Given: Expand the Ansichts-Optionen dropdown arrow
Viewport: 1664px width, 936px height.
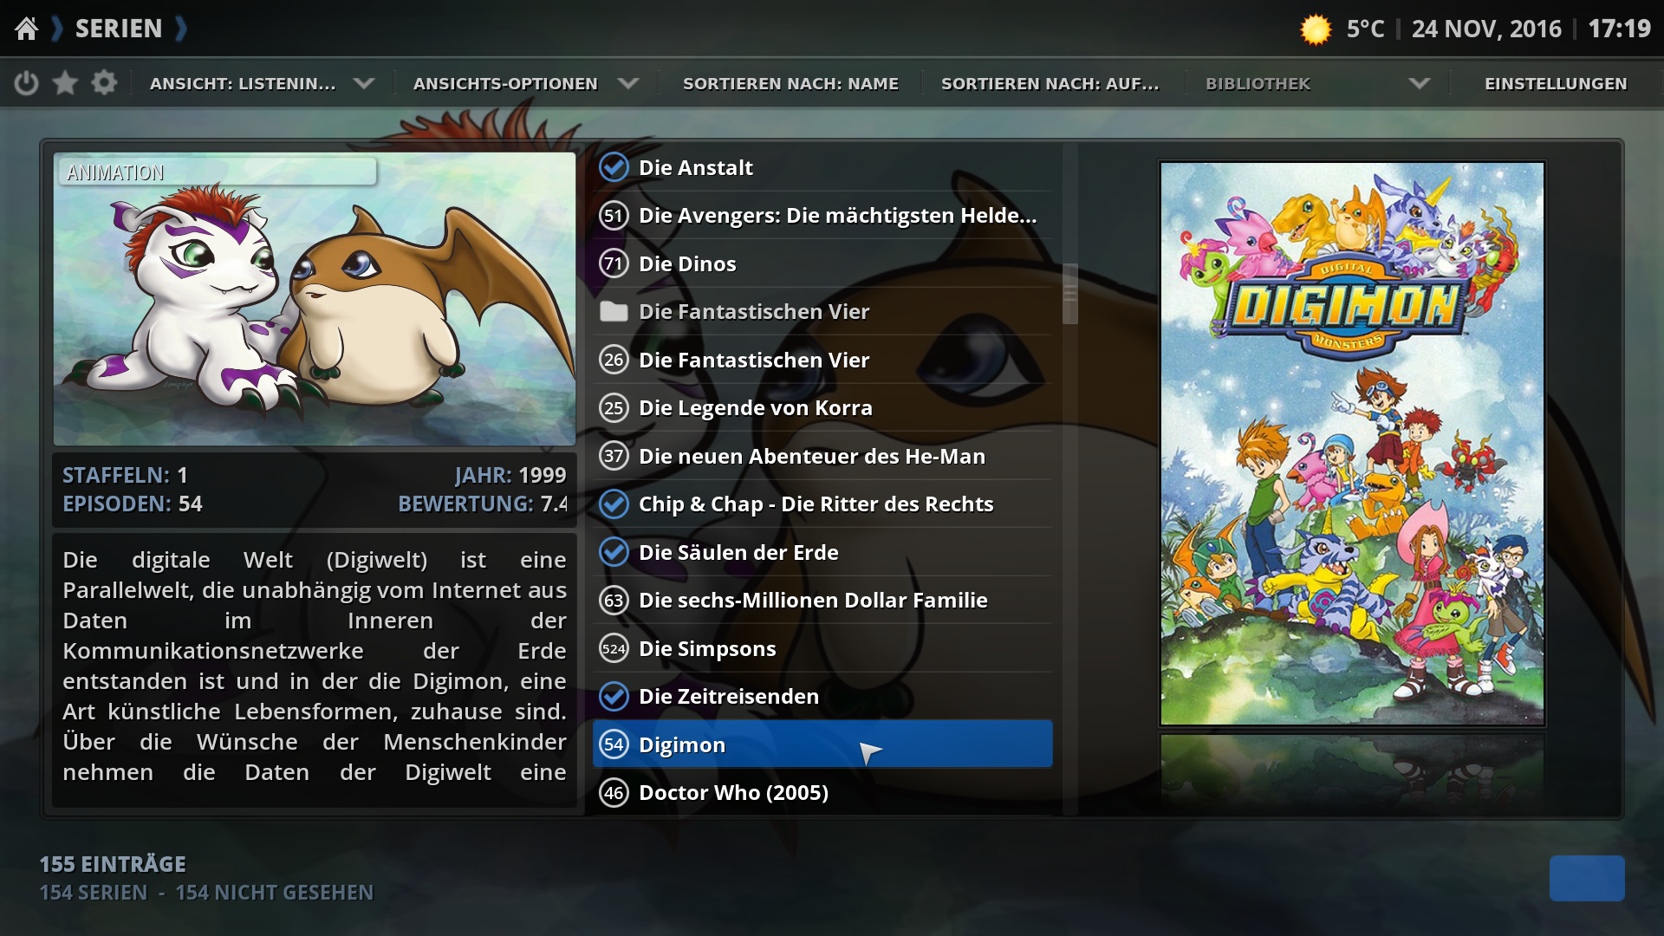Looking at the screenshot, I should (628, 83).
